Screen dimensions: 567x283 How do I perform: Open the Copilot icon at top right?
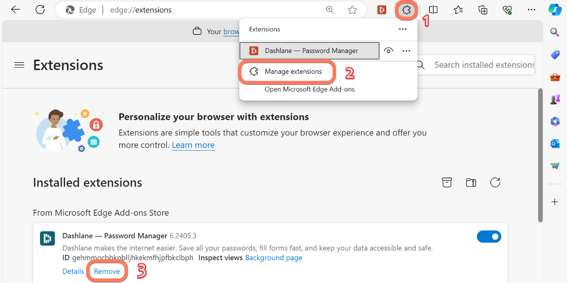[x=555, y=10]
